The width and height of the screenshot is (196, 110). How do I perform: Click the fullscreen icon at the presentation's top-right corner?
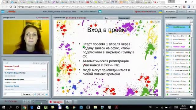pos(159,22)
